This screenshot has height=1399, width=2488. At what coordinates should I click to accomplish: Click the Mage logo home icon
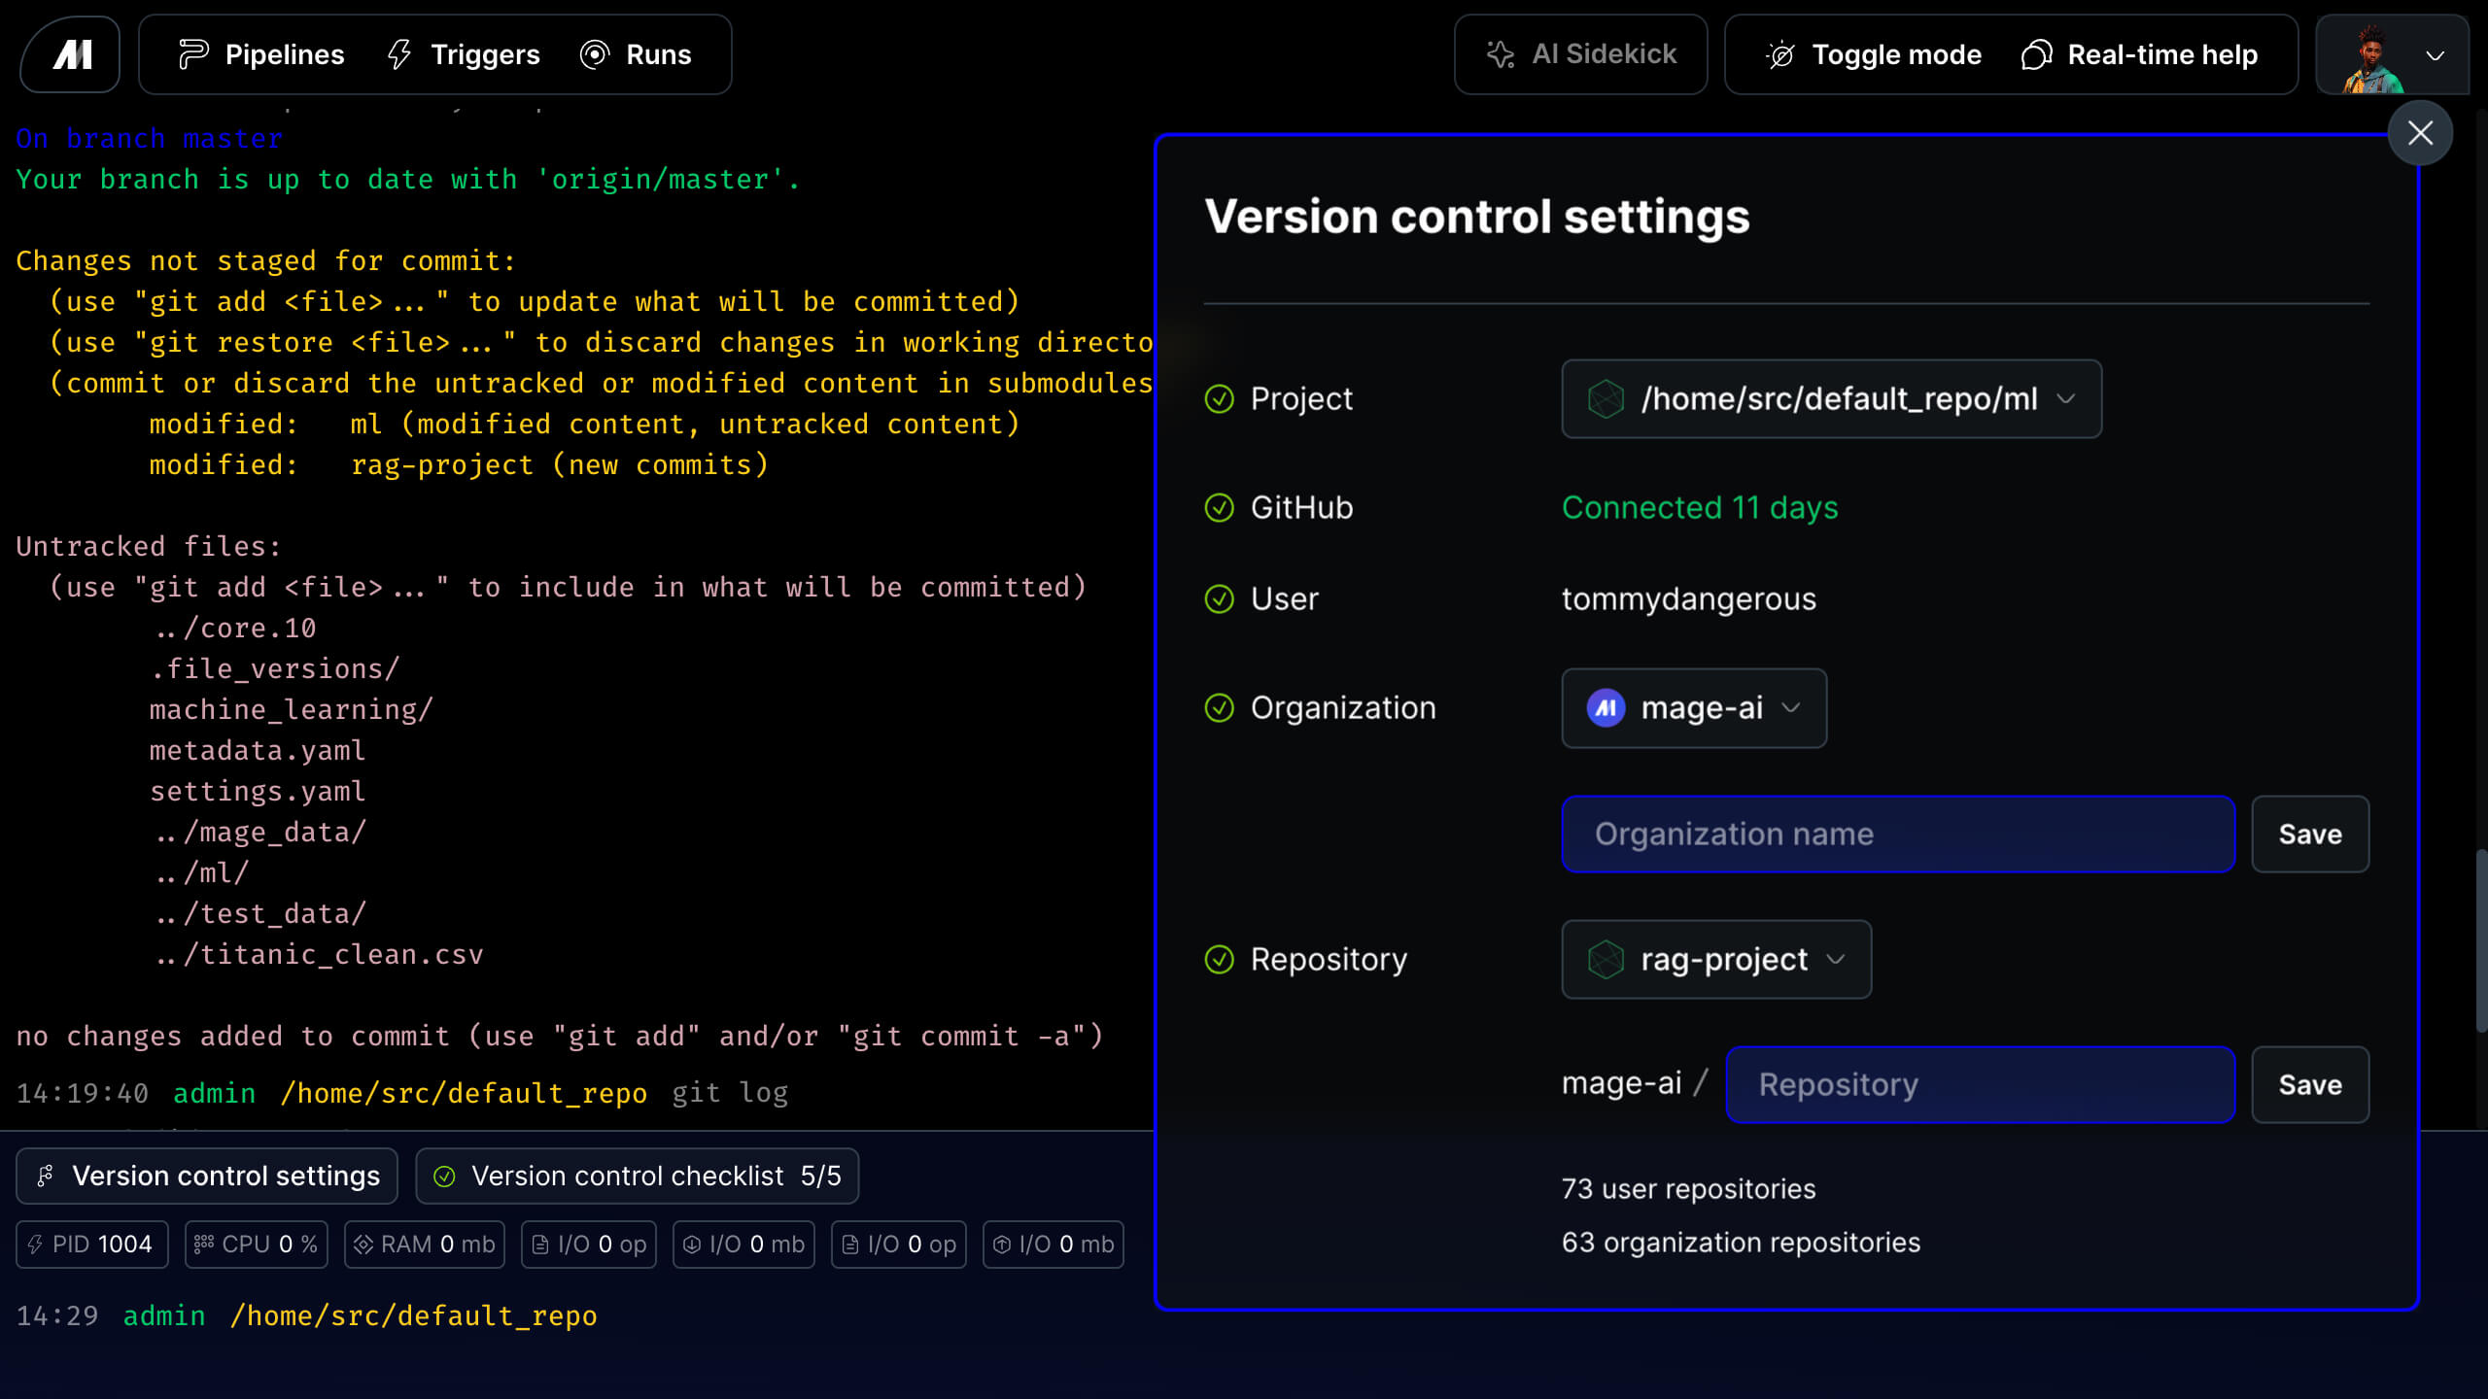point(71,54)
